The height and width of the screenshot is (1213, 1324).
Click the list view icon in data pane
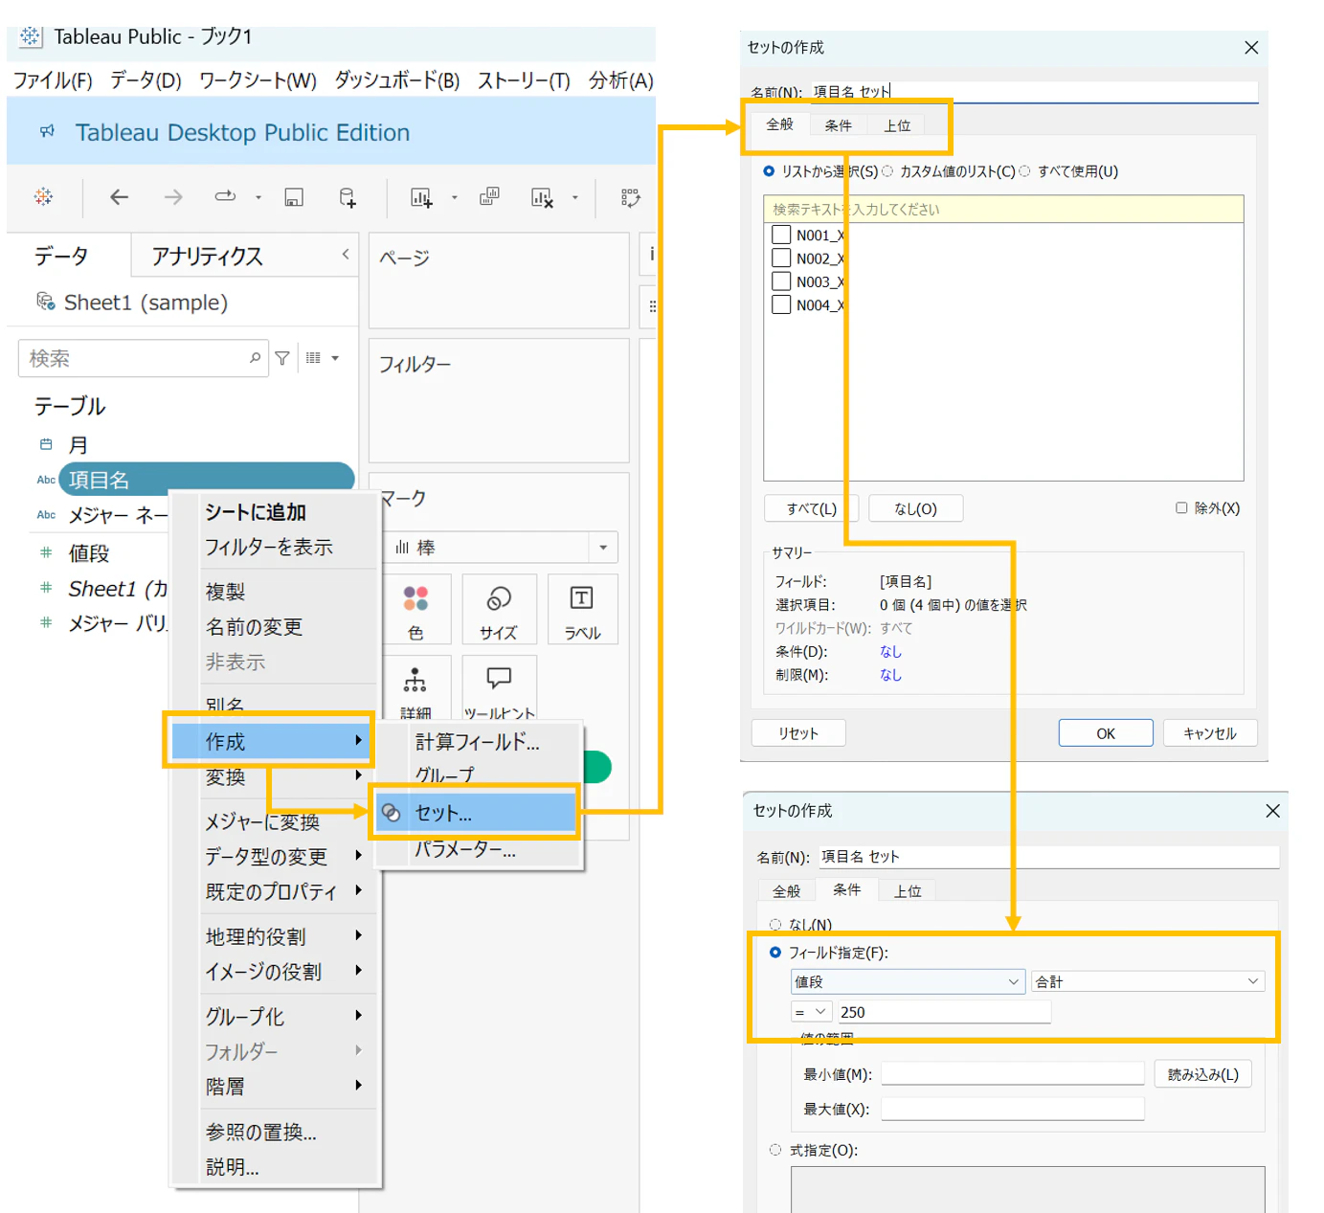pyautogui.click(x=313, y=358)
